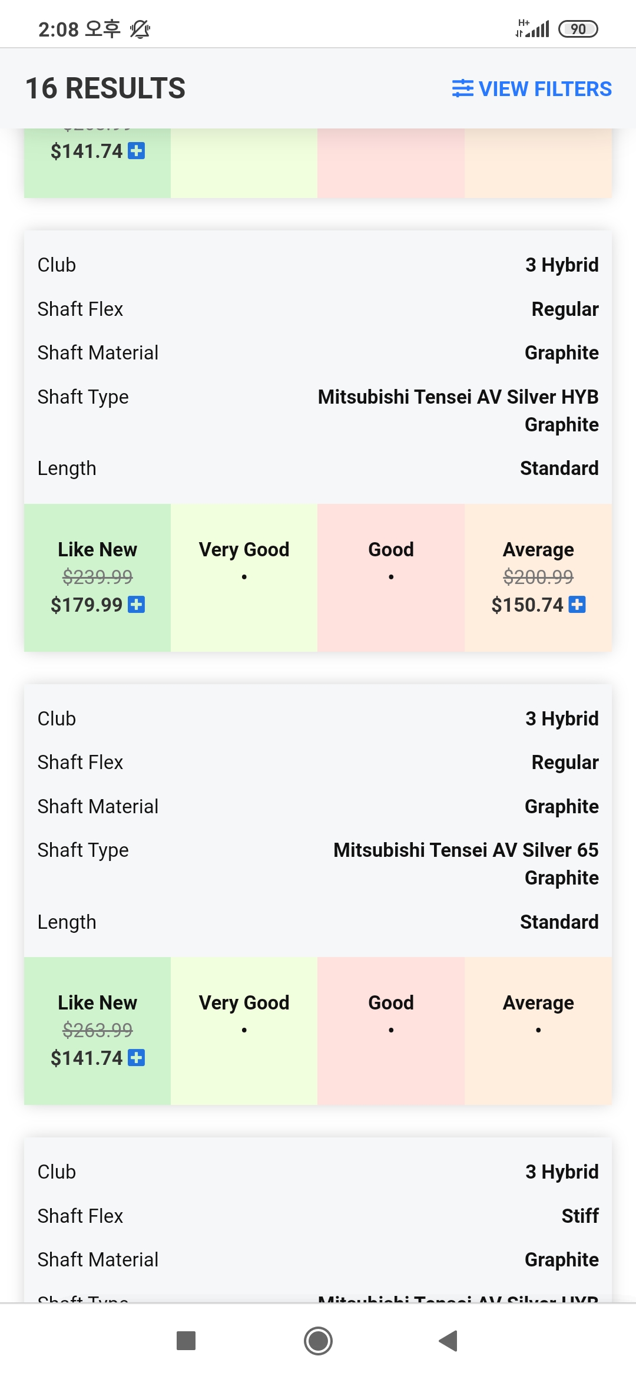Tap plus icon beside $150.74 Average price
This screenshot has height=1379, width=636.
point(577,605)
